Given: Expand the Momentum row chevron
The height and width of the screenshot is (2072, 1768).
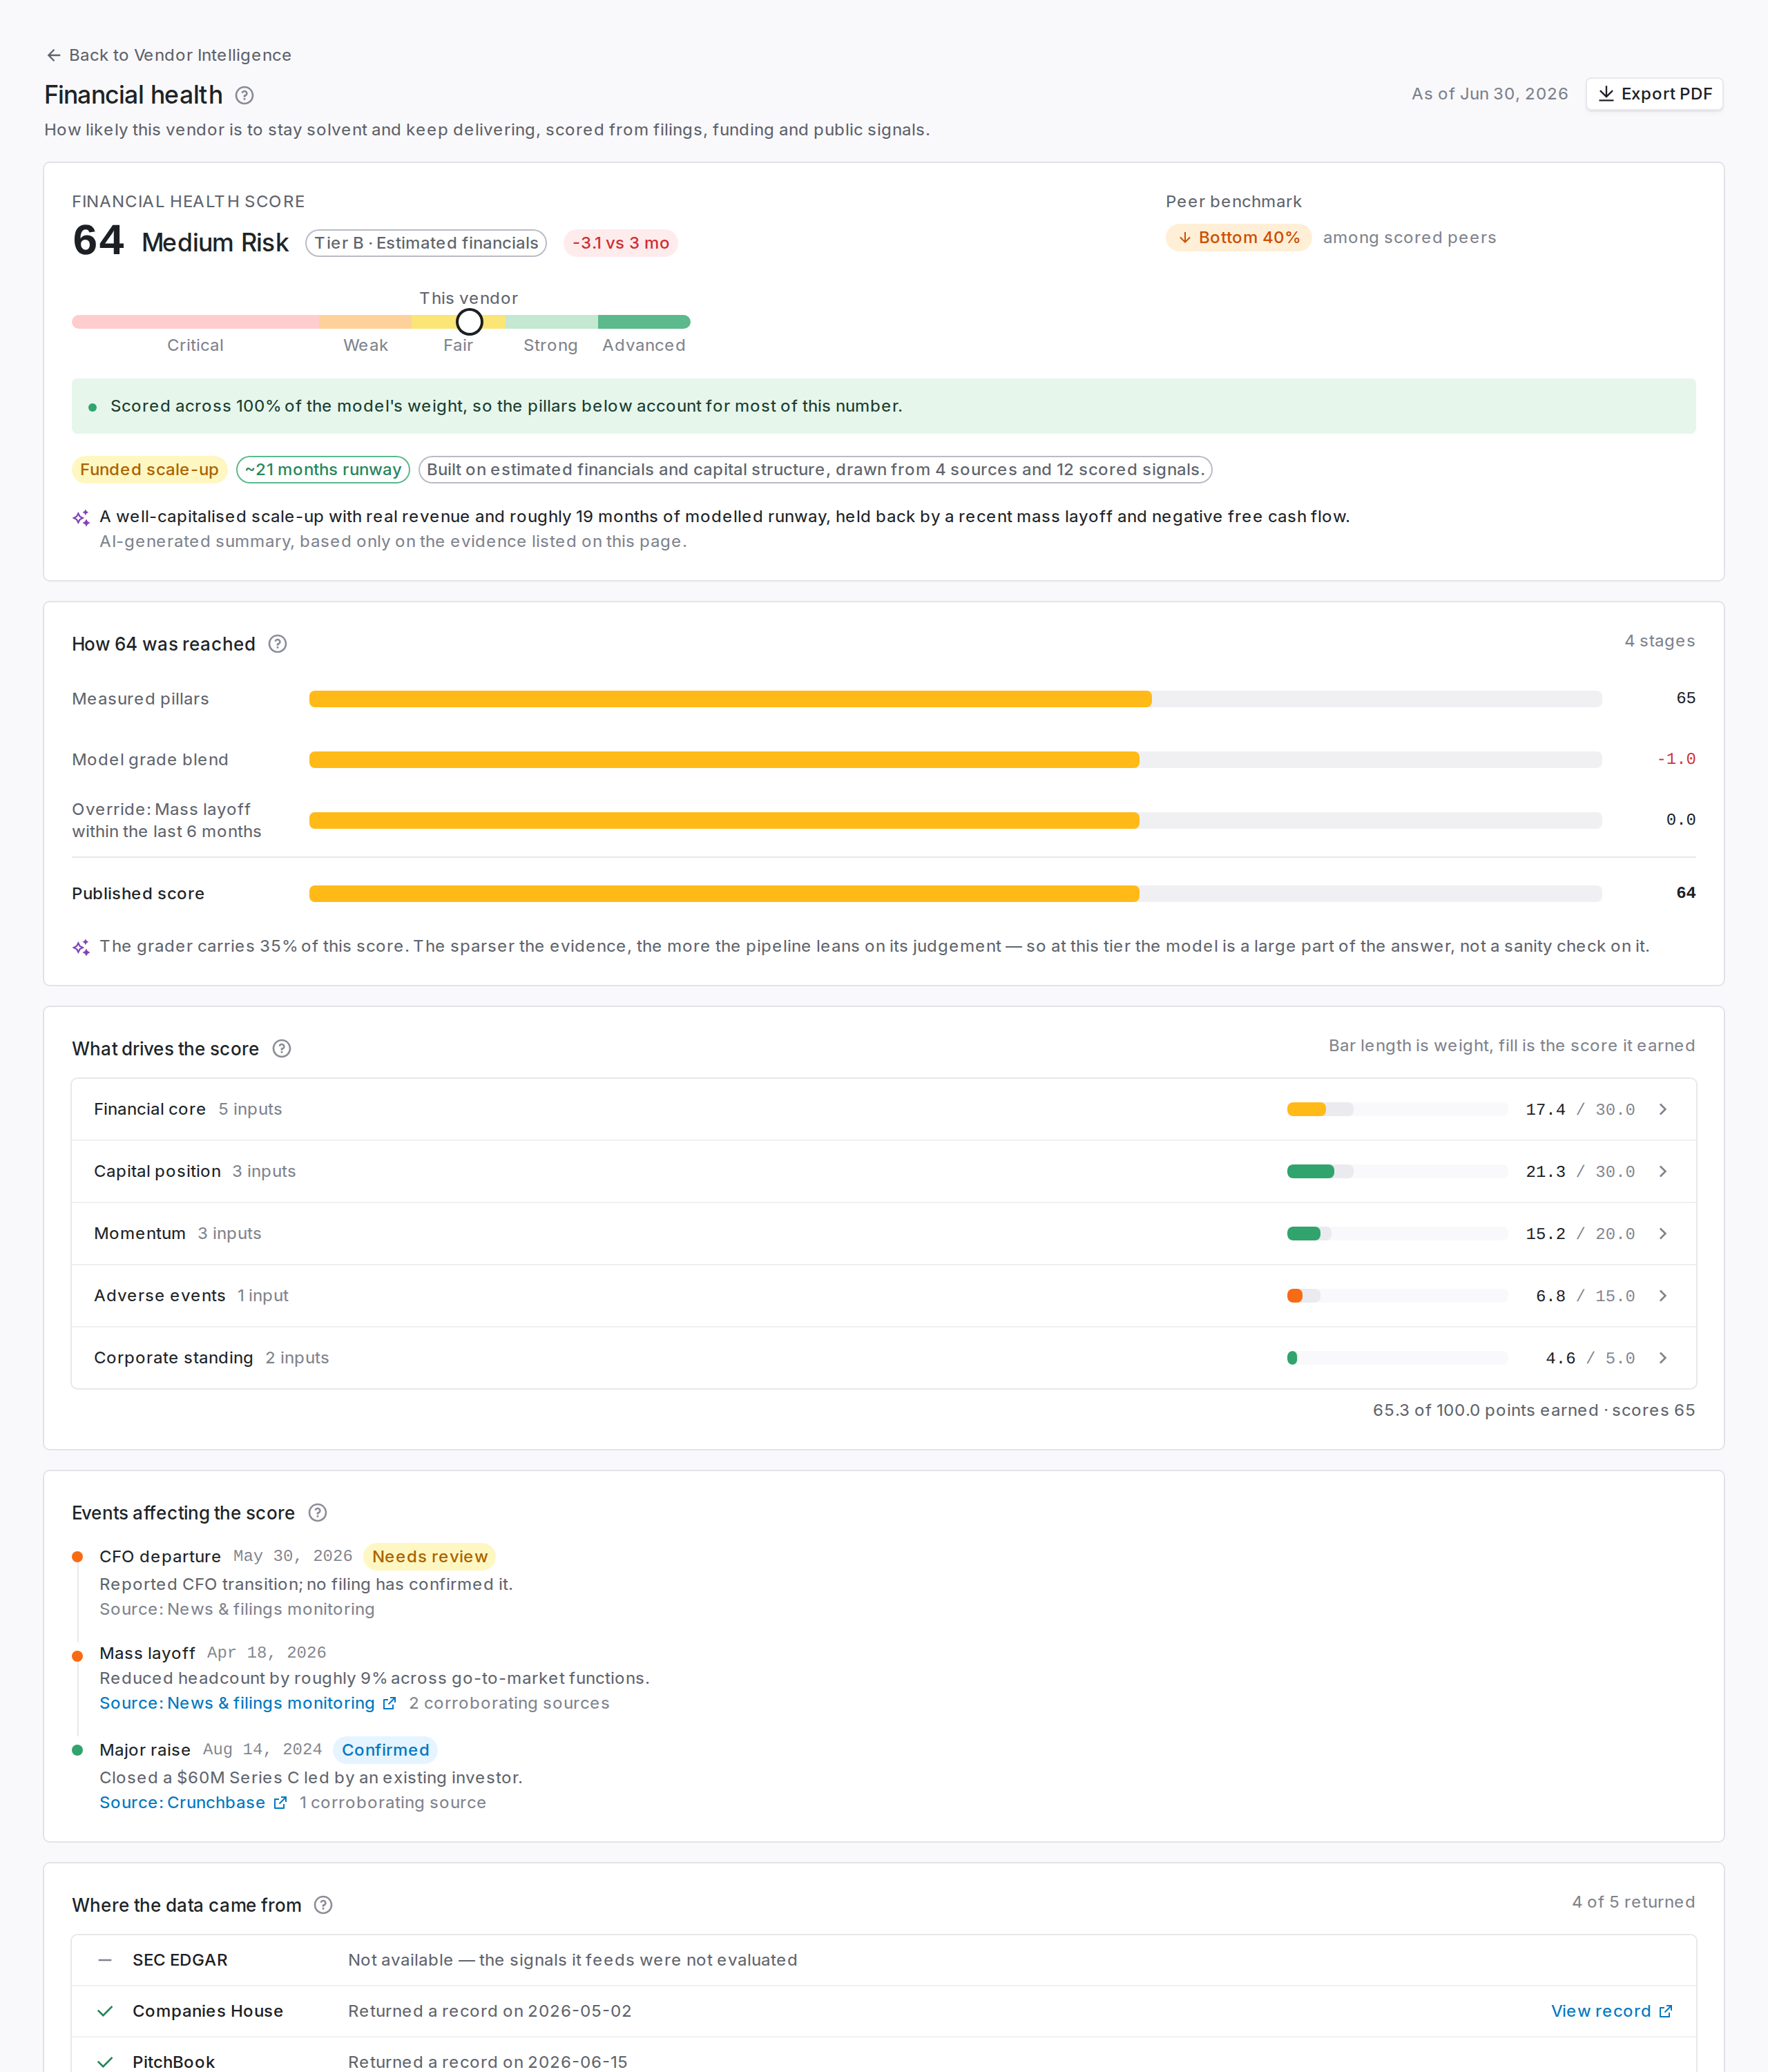Looking at the screenshot, I should click(1663, 1233).
